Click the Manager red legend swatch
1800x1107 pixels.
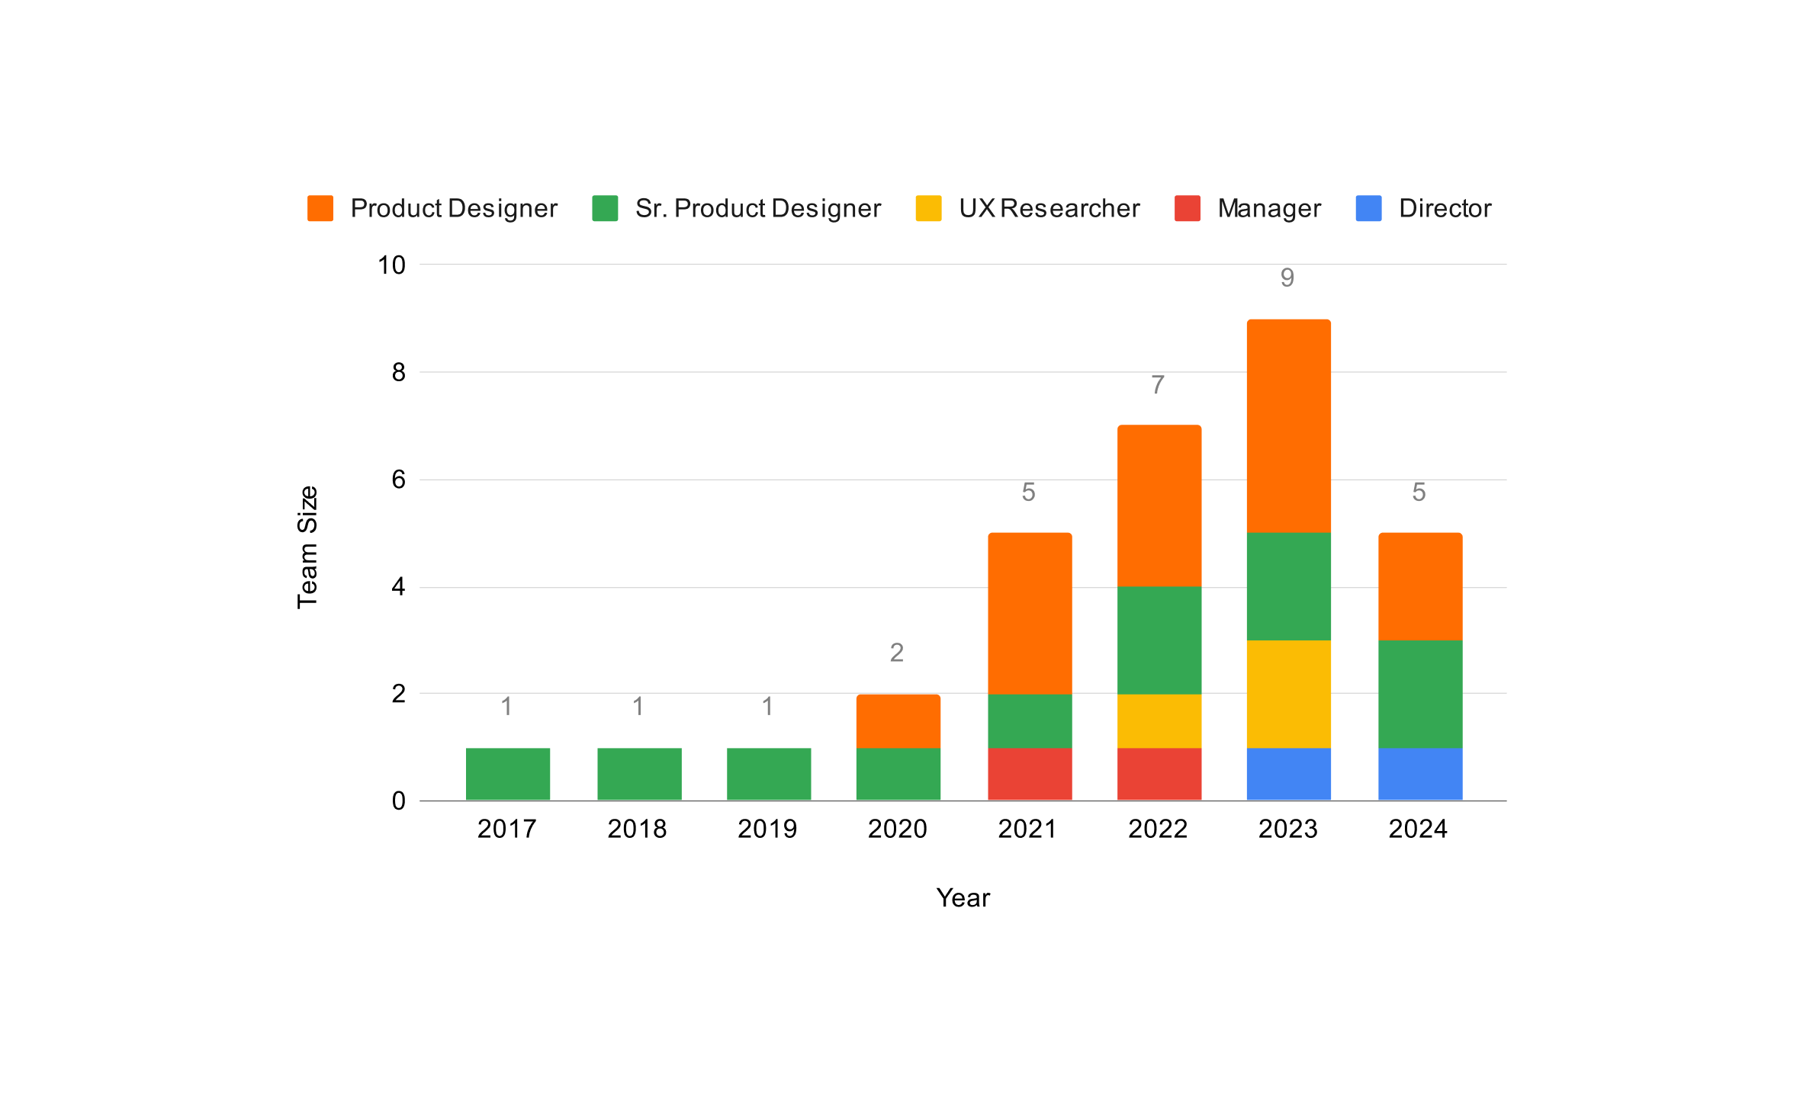[1188, 208]
